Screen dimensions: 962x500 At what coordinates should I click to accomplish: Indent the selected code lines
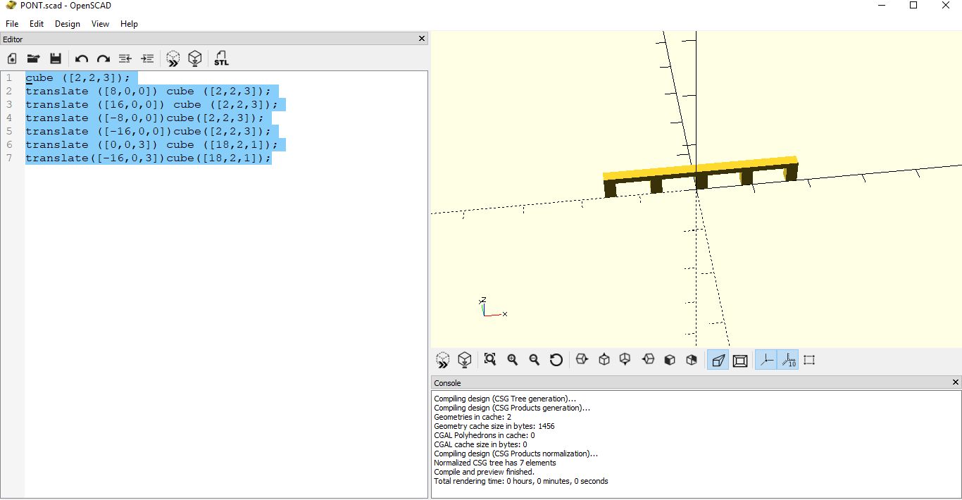point(147,58)
